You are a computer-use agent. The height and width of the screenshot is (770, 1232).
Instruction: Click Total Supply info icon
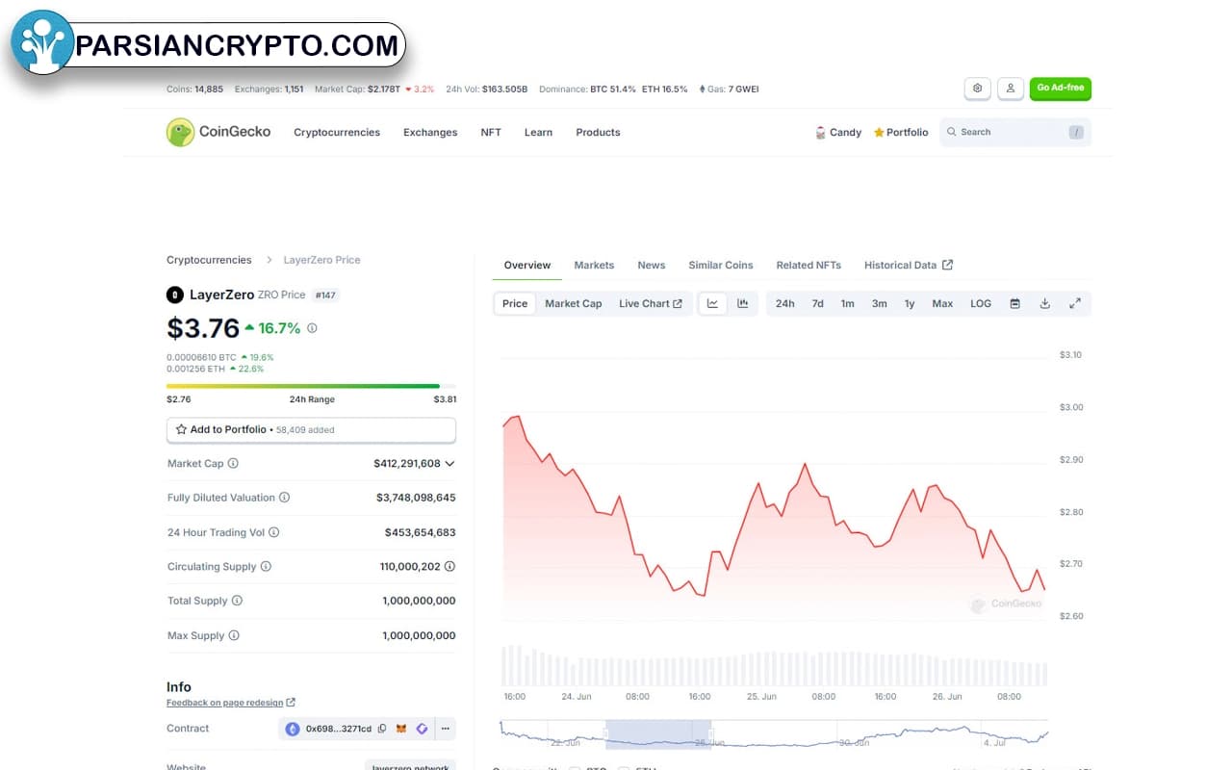click(237, 601)
